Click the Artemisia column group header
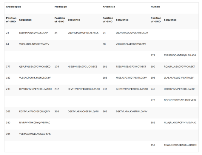 pyautogui.click(x=110, y=6)
